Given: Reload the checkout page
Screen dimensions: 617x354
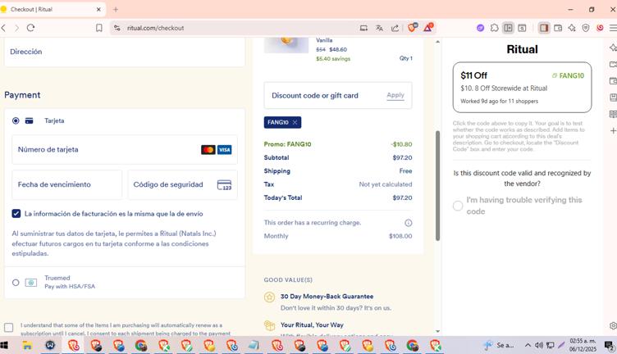Looking at the screenshot, I should pyautogui.click(x=30, y=28).
